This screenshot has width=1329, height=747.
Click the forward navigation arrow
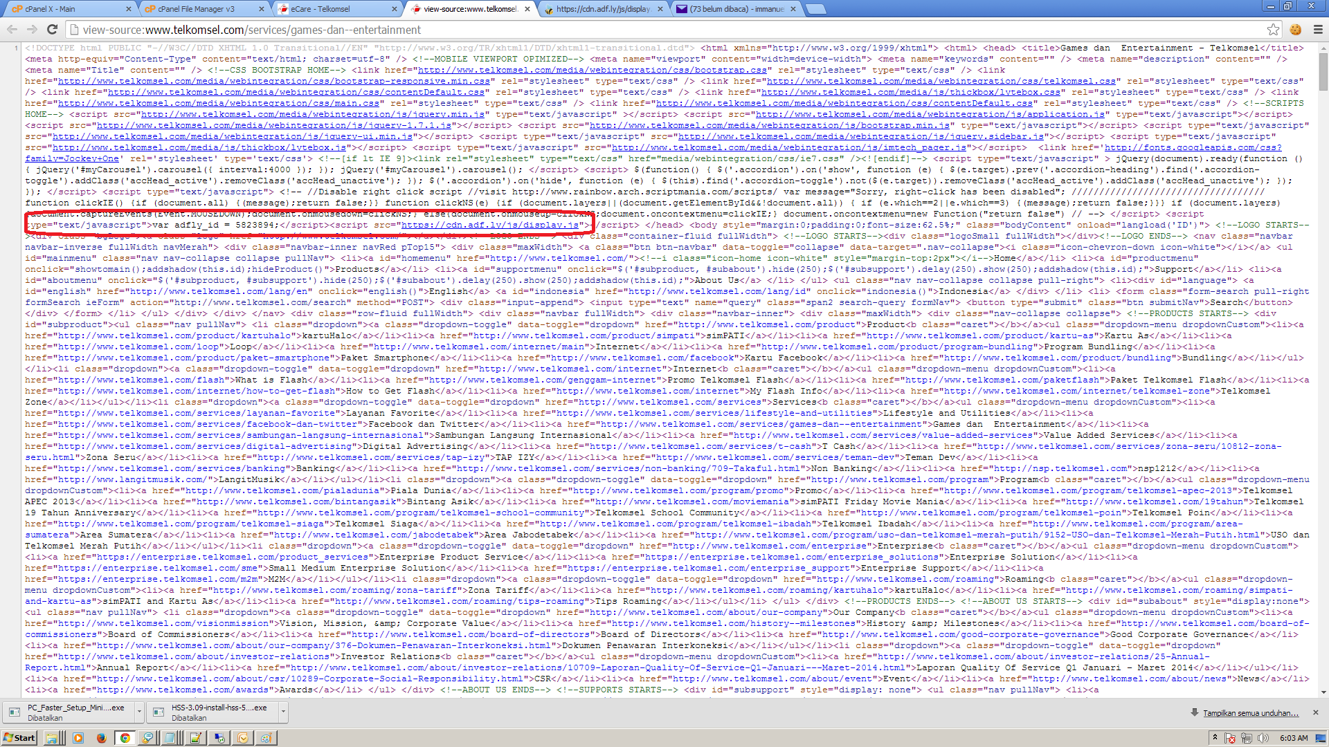coord(32,30)
